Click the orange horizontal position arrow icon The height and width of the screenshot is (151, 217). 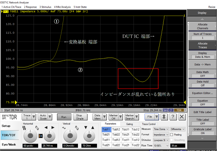click(x=41, y=136)
